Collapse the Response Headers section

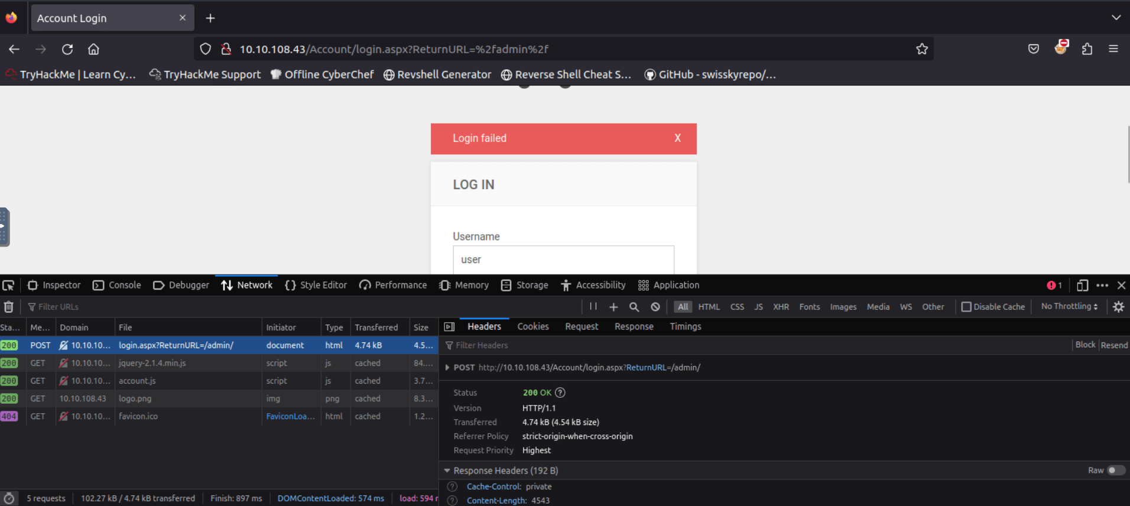[447, 471]
